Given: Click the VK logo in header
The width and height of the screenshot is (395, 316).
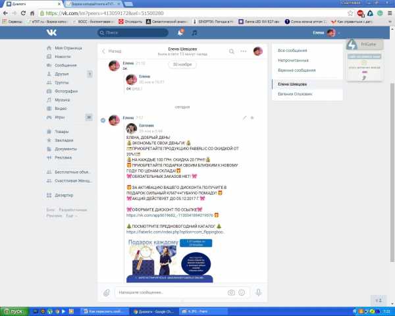Looking at the screenshot, I should 51,32.
